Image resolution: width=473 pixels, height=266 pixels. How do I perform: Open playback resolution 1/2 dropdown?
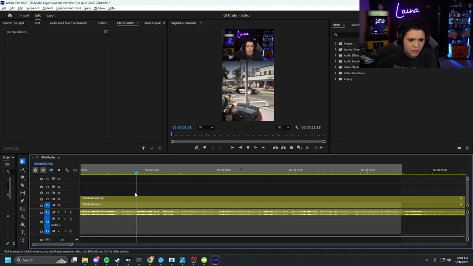283,127
